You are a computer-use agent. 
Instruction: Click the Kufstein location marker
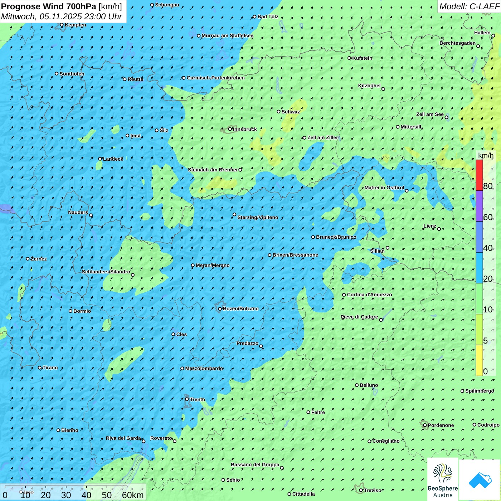(x=350, y=58)
